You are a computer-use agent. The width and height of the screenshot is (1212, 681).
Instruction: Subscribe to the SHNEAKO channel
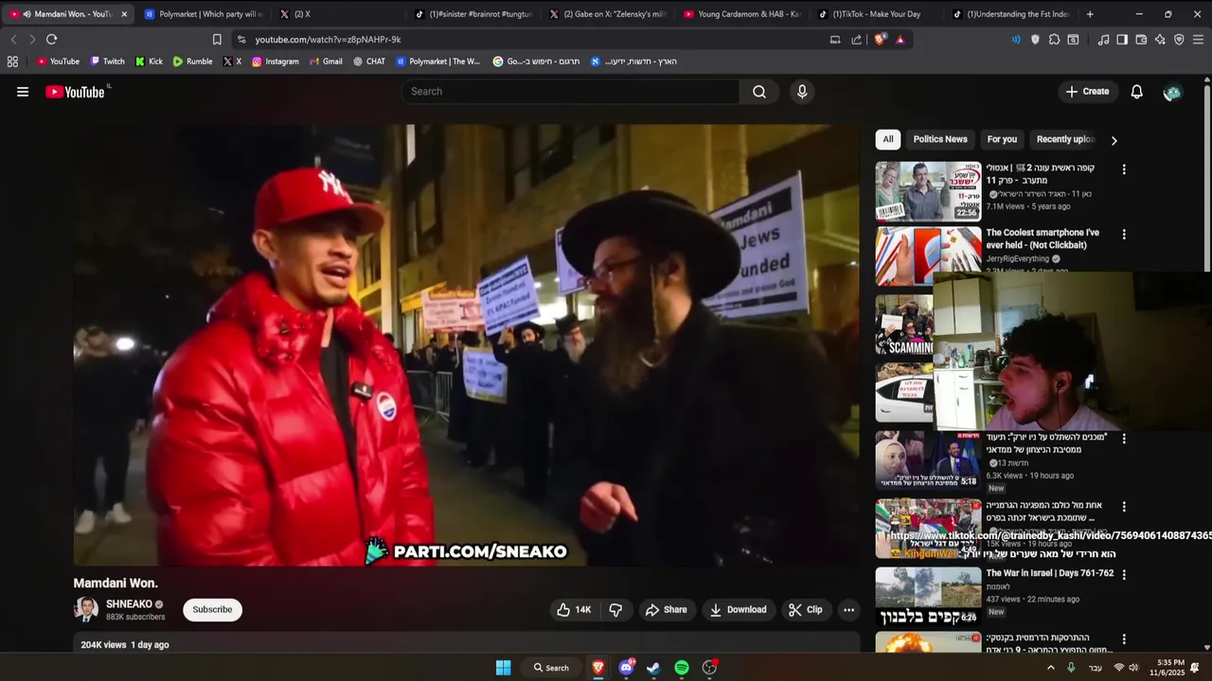[x=212, y=610]
